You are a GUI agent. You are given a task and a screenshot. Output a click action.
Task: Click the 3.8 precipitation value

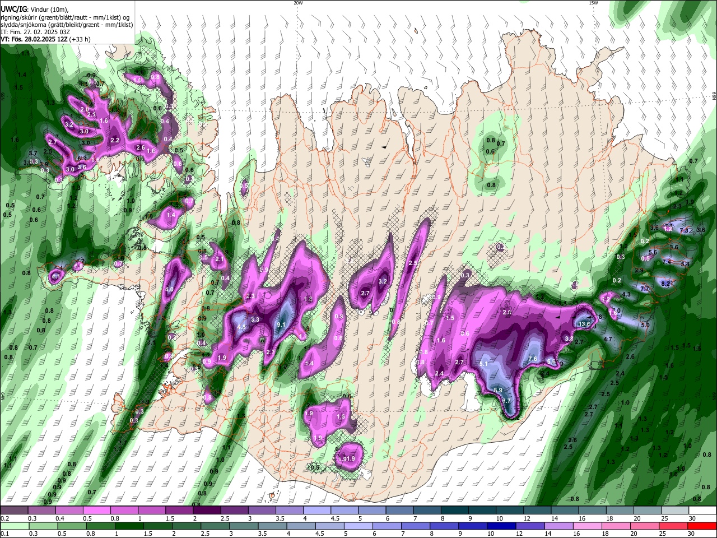tap(569, 338)
